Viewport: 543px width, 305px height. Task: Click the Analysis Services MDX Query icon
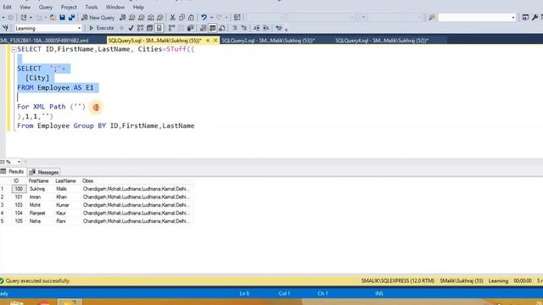pos(132,17)
